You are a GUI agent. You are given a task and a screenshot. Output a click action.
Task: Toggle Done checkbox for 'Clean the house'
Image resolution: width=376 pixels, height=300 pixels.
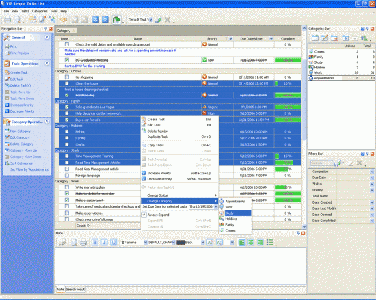(67, 83)
